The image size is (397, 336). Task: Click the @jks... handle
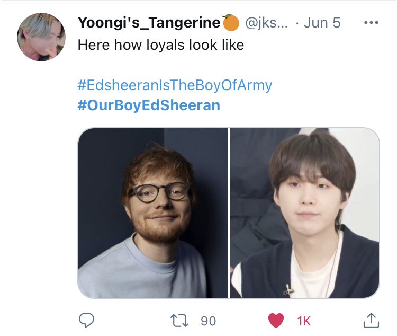tap(266, 23)
